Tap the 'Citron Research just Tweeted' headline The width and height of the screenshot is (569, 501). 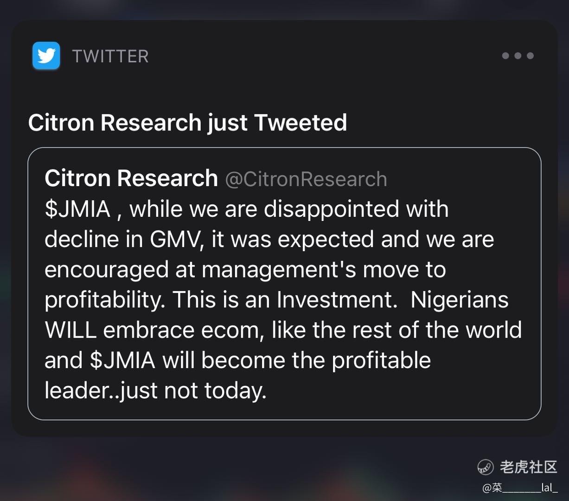tap(187, 123)
